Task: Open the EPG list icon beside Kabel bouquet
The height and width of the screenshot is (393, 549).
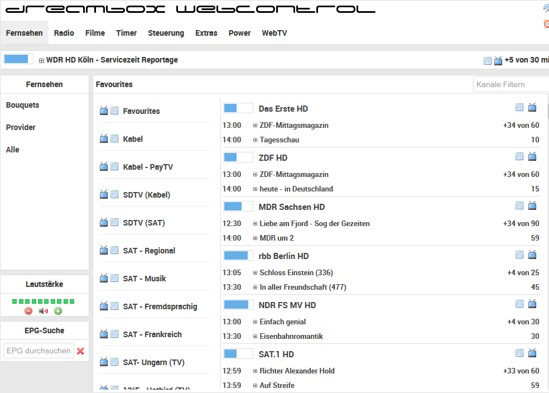Action: [114, 138]
